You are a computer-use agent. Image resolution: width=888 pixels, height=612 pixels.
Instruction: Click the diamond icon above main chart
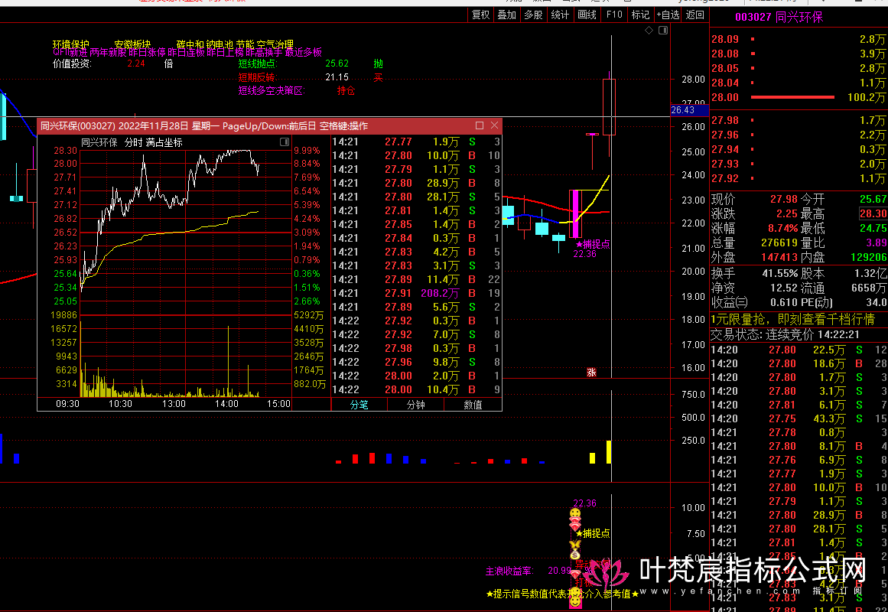(x=649, y=31)
